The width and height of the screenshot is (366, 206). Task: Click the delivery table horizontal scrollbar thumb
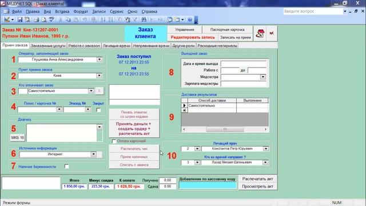coord(225,129)
